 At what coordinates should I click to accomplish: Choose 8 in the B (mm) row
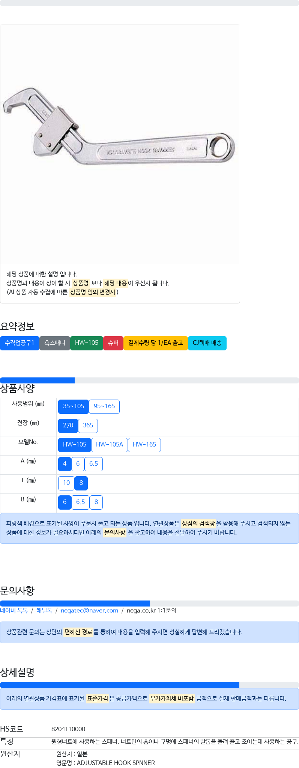pos(96,502)
